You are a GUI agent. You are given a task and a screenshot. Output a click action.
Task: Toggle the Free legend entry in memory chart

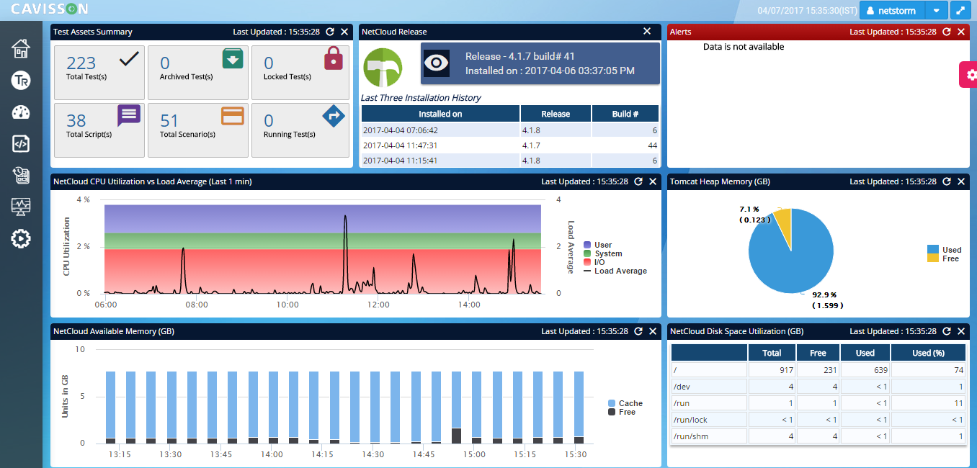(x=621, y=412)
